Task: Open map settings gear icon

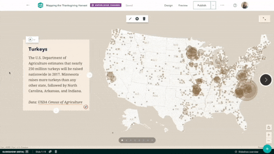Action: click(137, 19)
